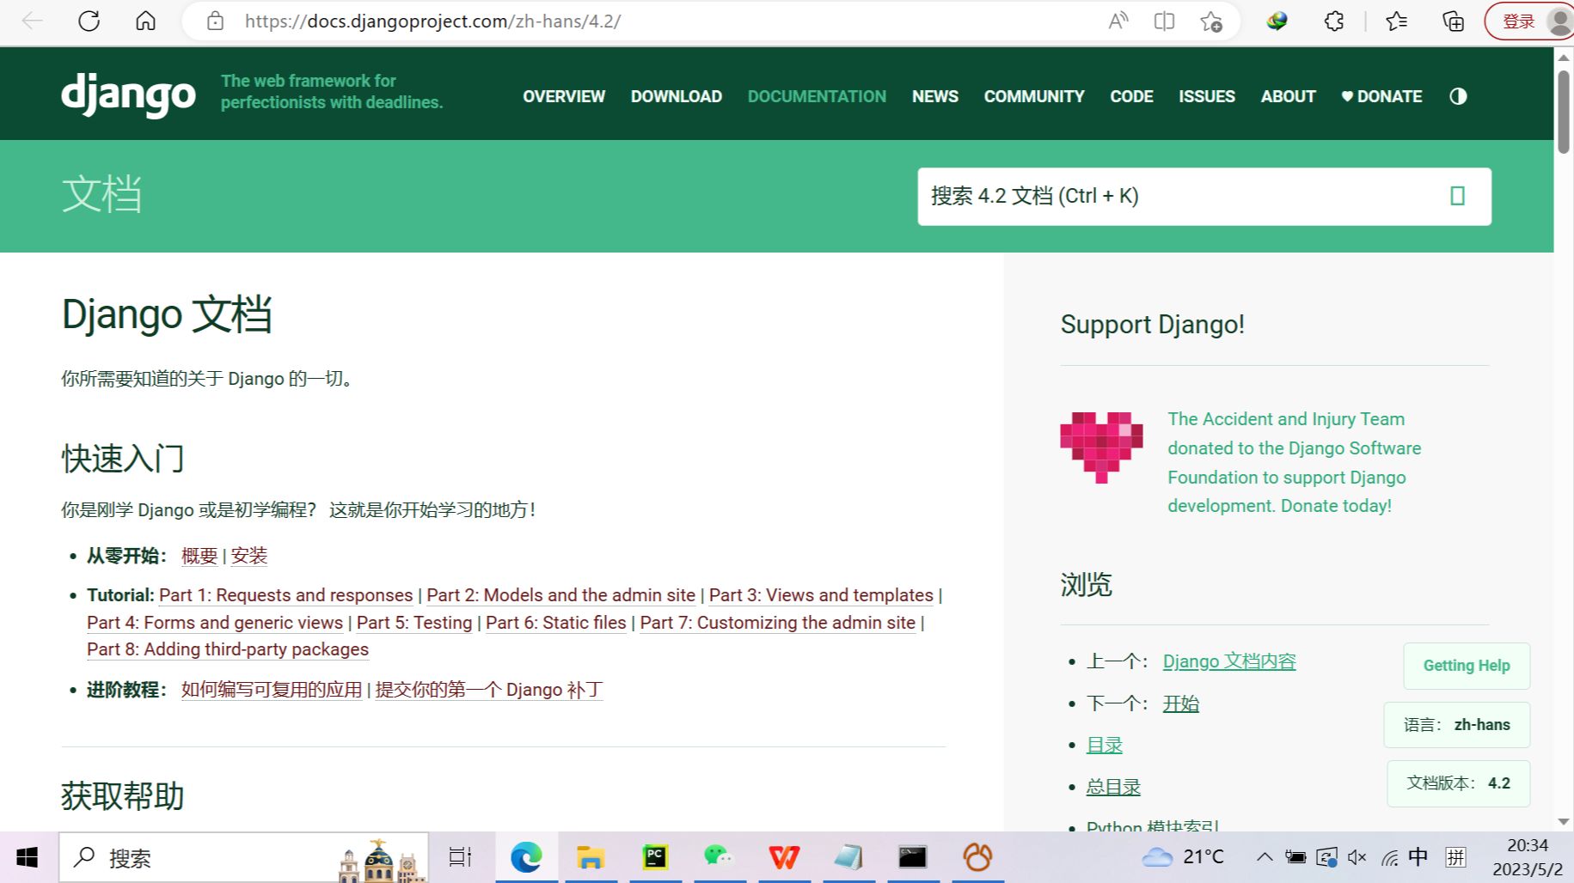Click the search submit icon in docs search
Viewport: 1574px width, 883px height.
(x=1457, y=196)
